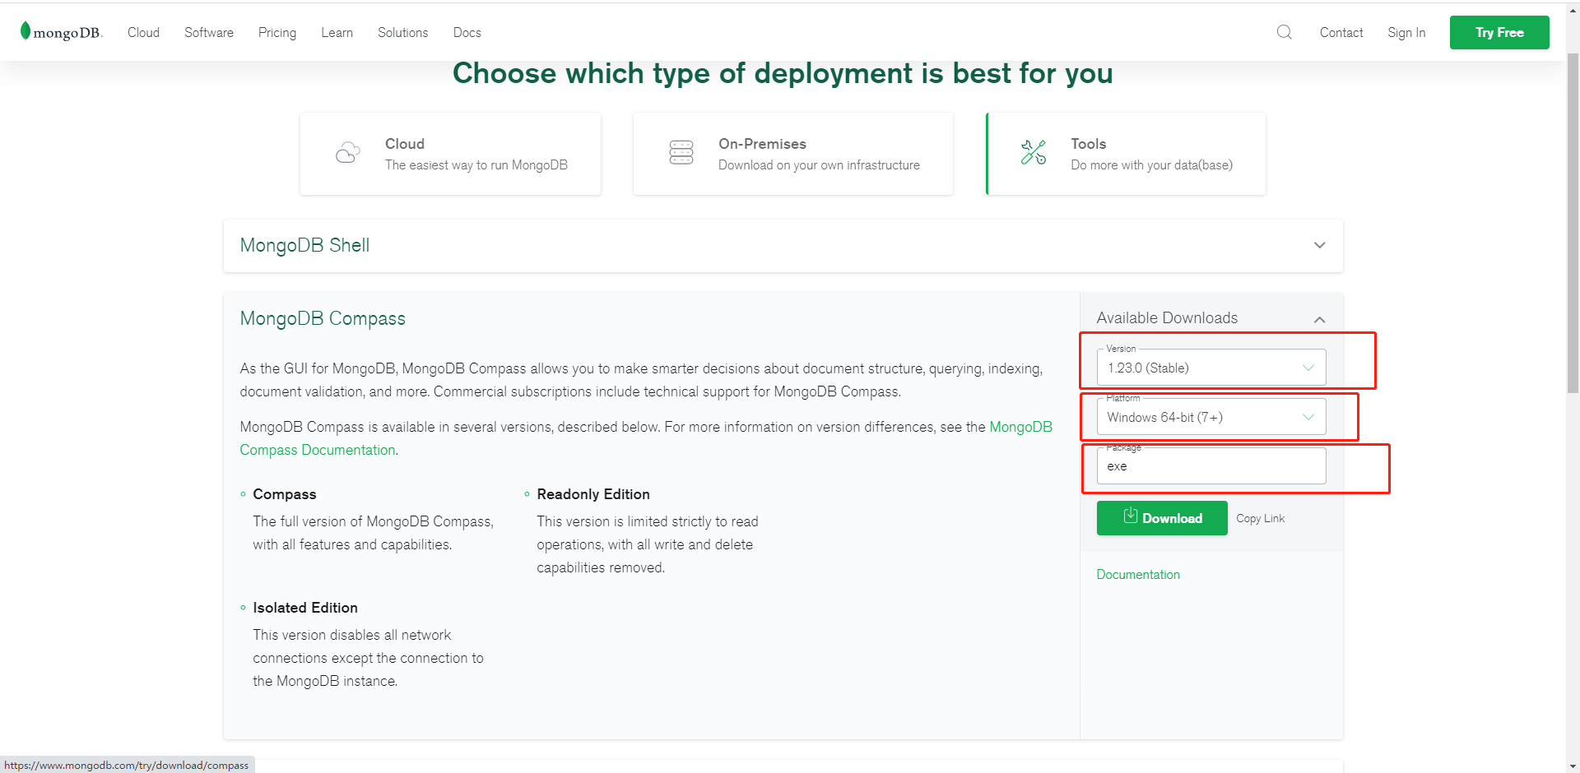Open Docs from the top navigation
Image resolution: width=1580 pixels, height=773 pixels.
(467, 32)
